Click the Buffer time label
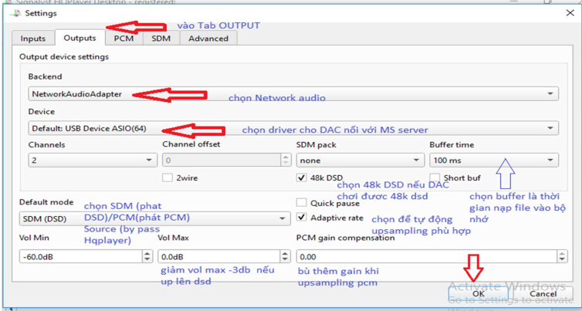The width and height of the screenshot is (582, 311). pyautogui.click(x=452, y=145)
